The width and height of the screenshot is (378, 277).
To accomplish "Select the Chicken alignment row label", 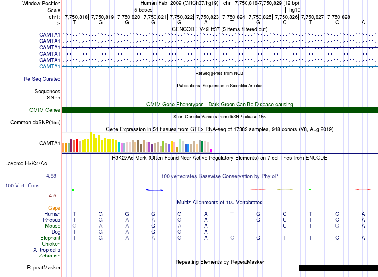I will tap(51, 244).
